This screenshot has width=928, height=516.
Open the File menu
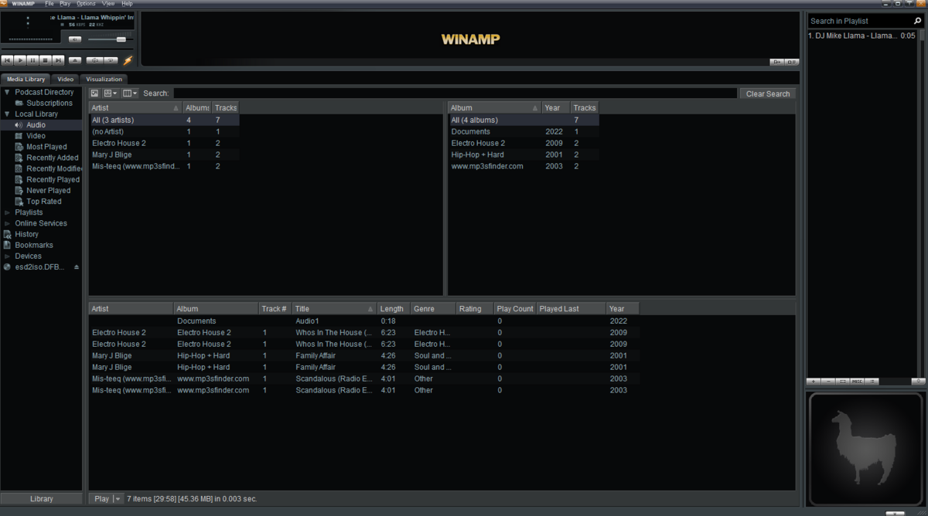click(49, 4)
